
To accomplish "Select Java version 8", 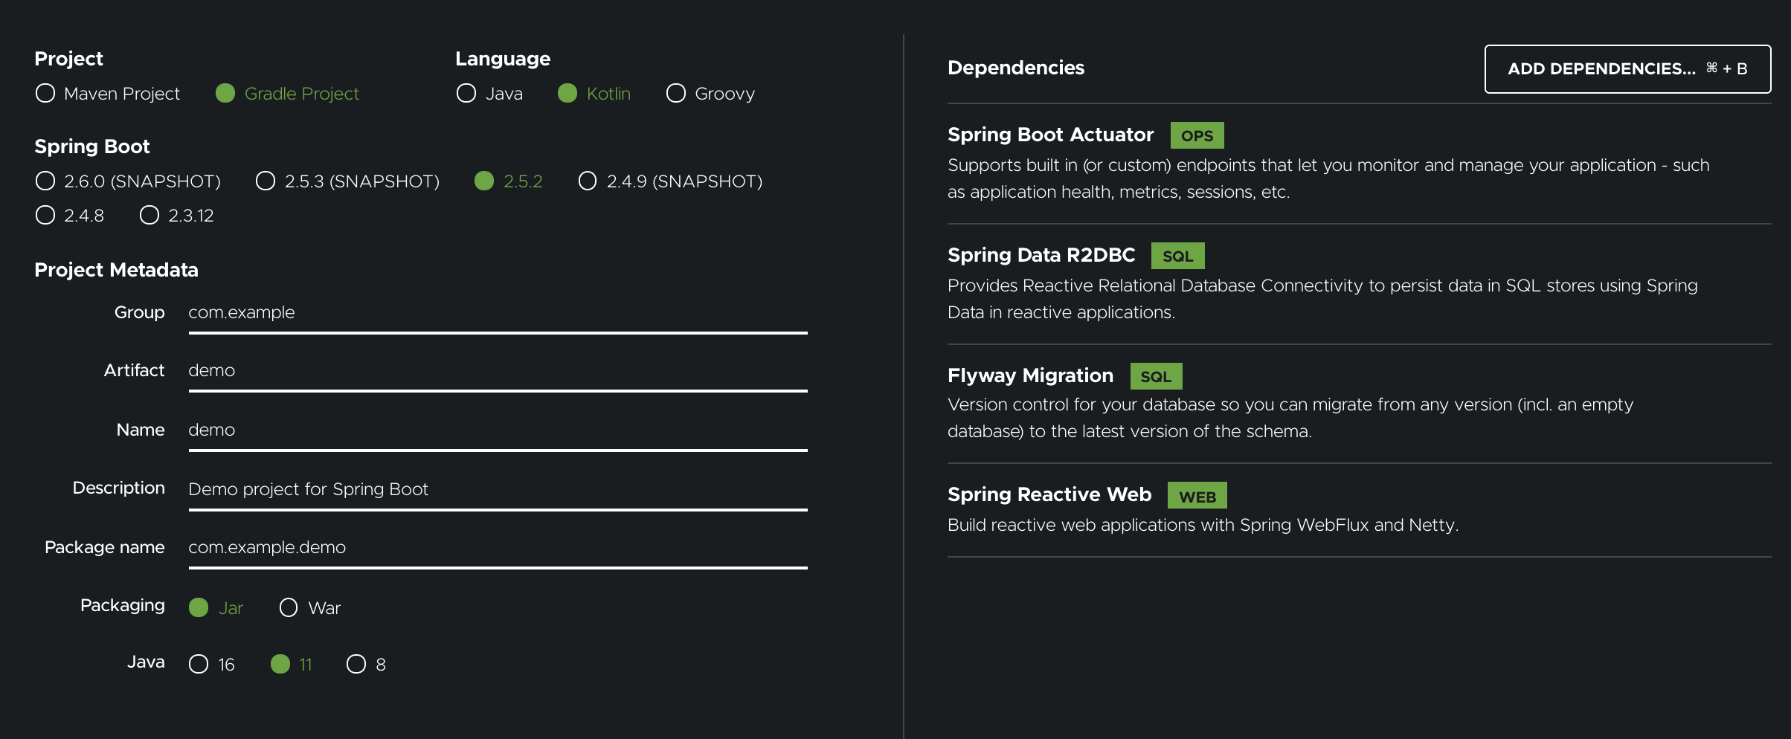I will [x=356, y=664].
